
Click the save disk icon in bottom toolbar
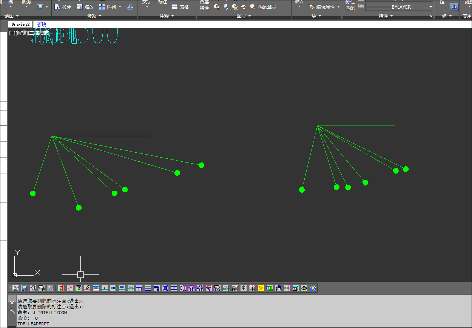point(24,288)
